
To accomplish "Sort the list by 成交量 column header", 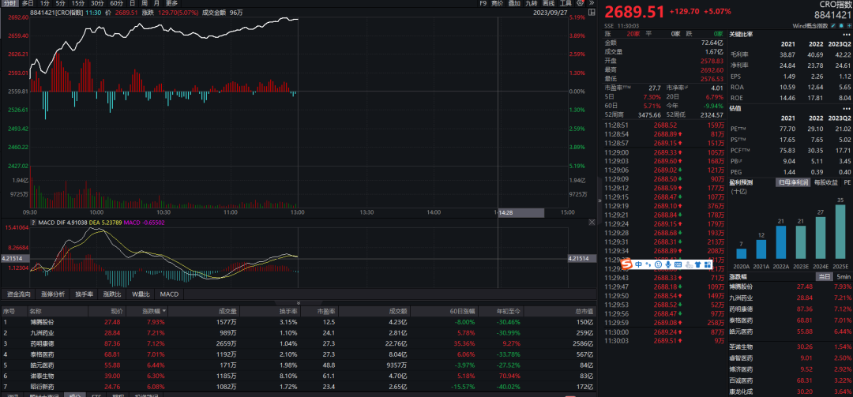I will tap(228, 312).
